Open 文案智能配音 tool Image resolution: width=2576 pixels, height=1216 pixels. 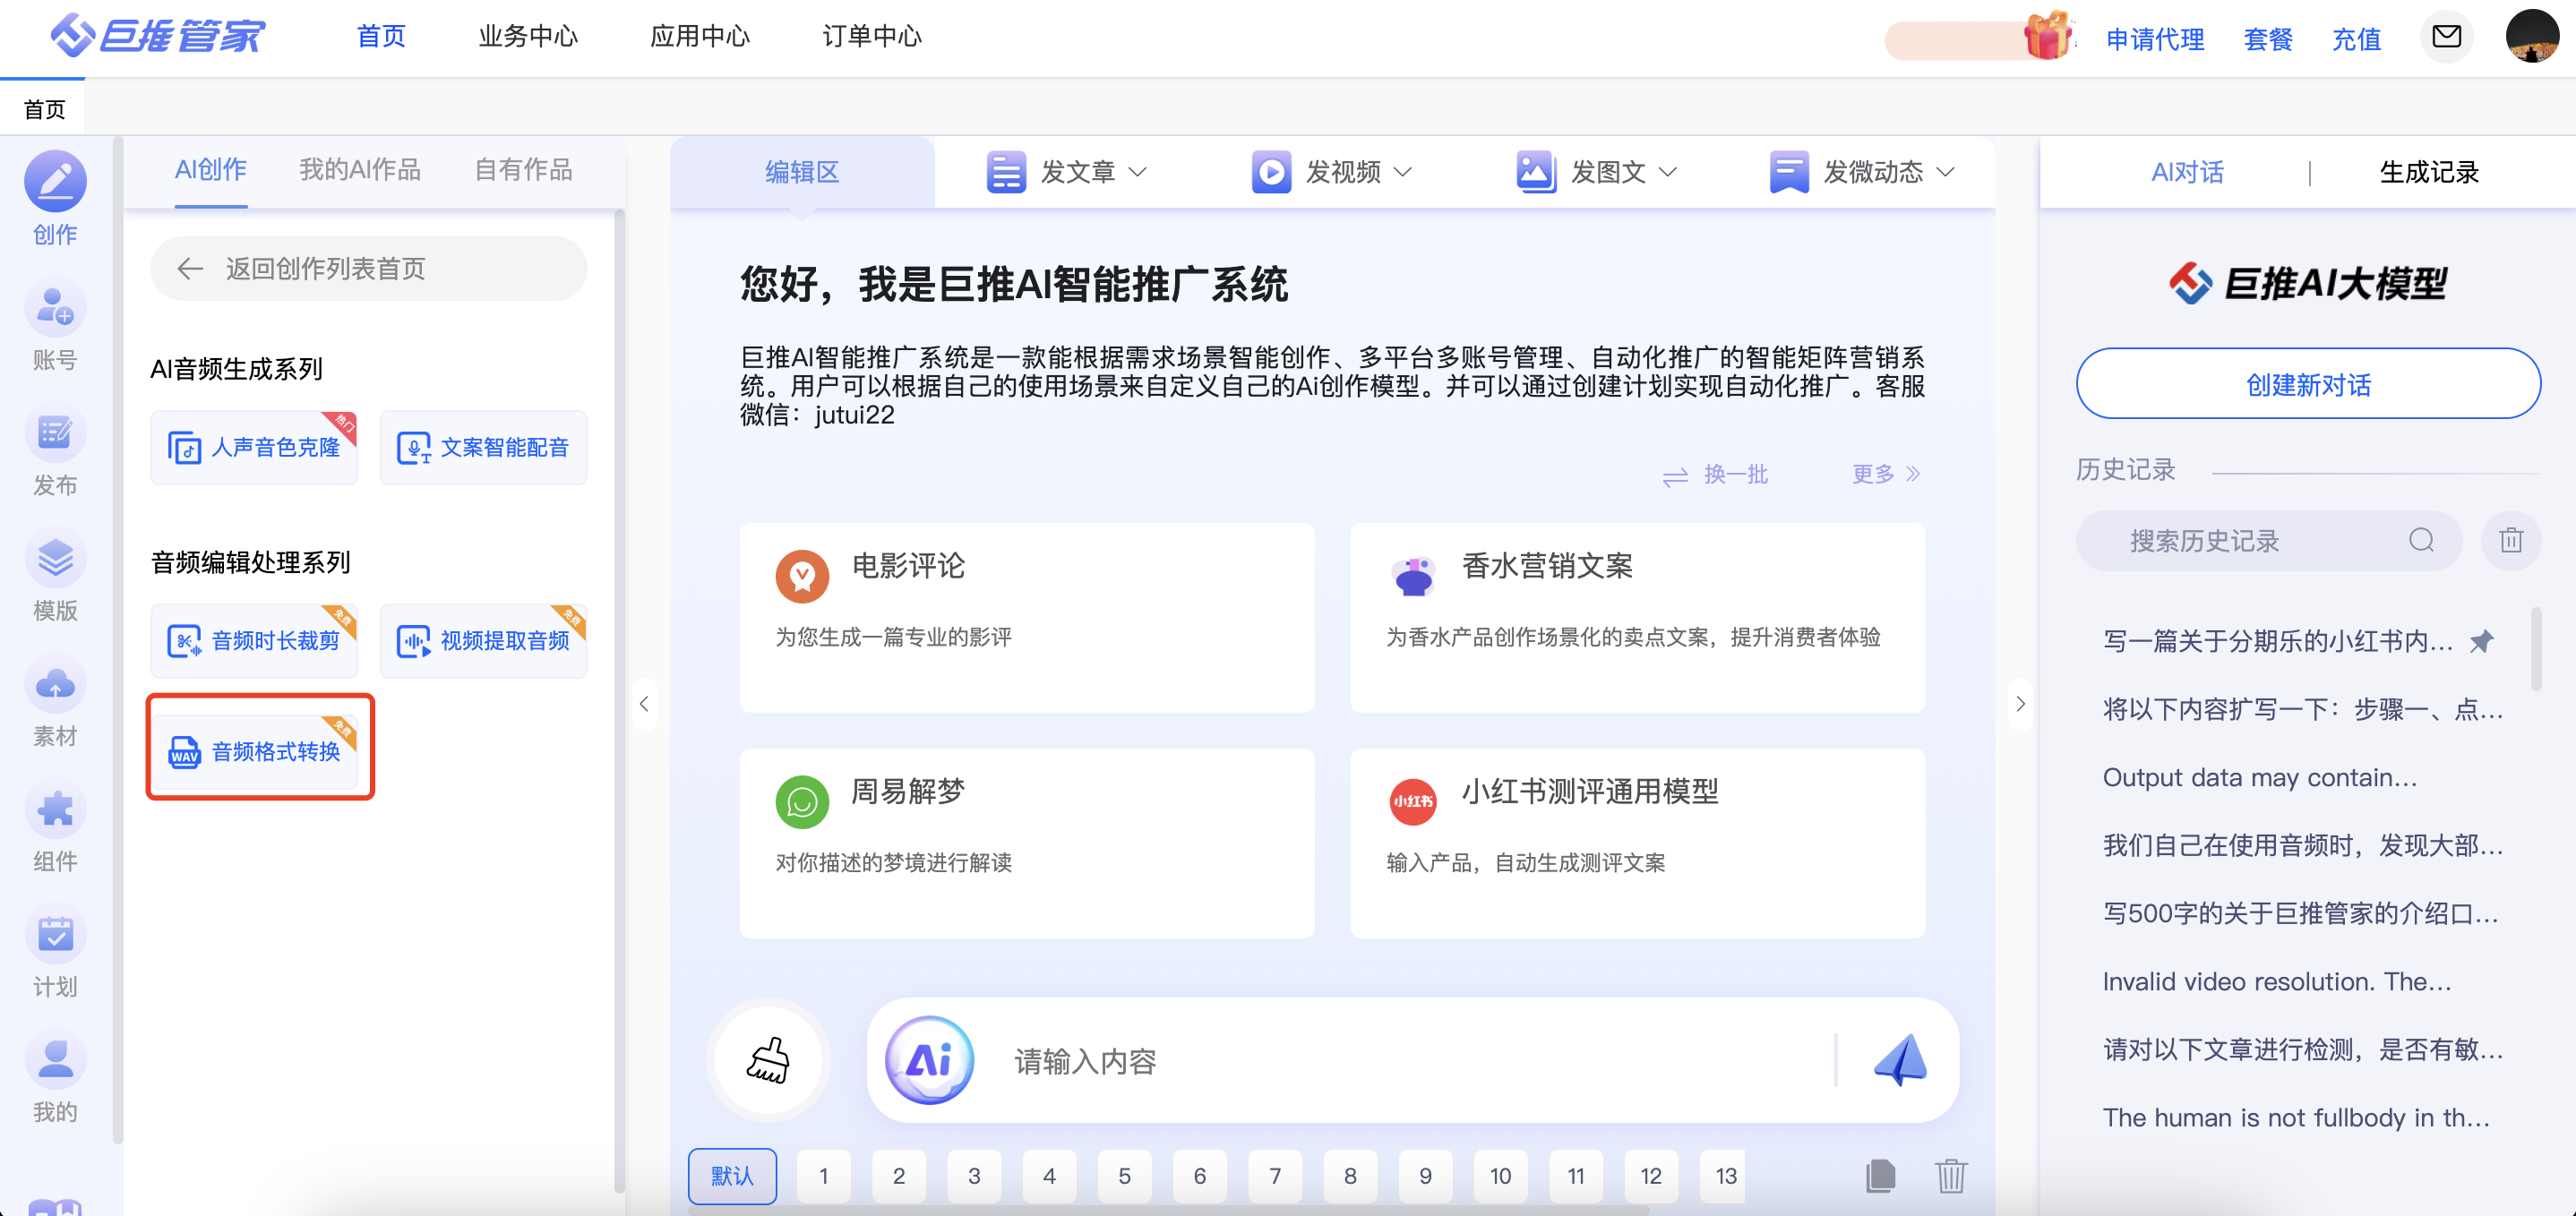click(483, 447)
